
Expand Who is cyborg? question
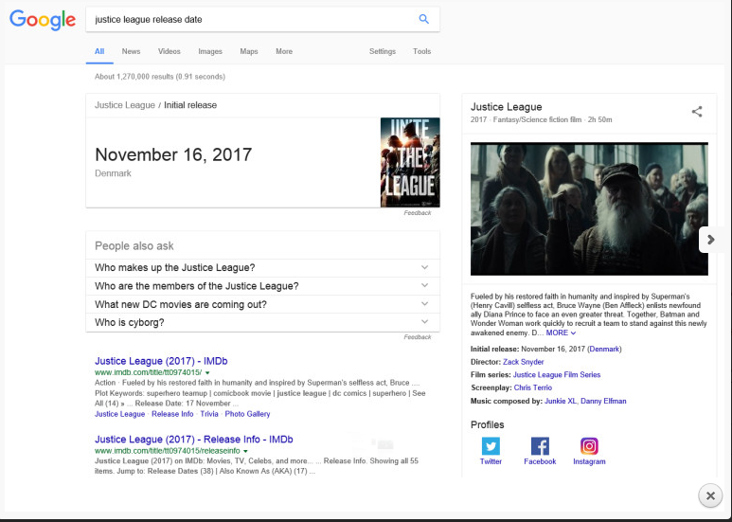pyautogui.click(x=263, y=322)
